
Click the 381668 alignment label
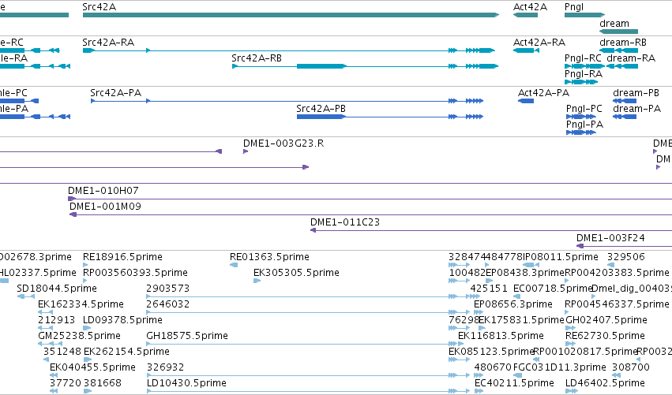point(103,383)
